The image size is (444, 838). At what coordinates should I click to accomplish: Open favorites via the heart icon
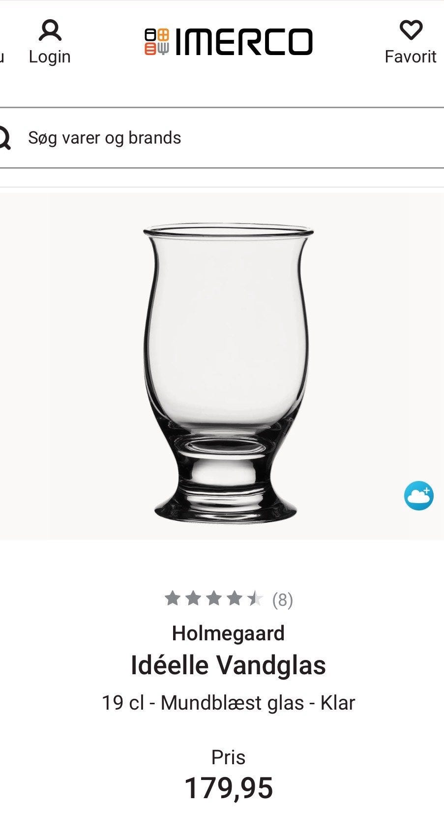(411, 30)
